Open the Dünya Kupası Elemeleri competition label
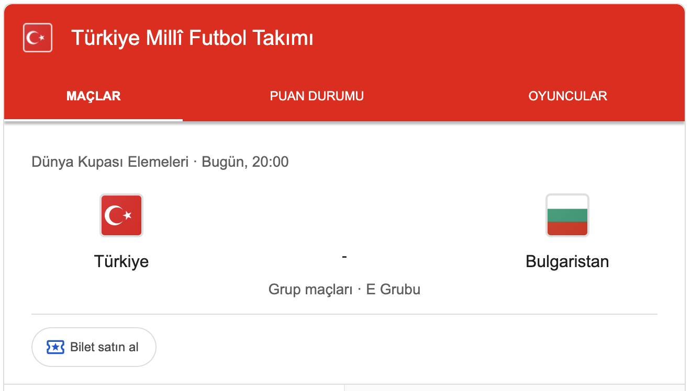The width and height of the screenshot is (691, 391). click(110, 162)
